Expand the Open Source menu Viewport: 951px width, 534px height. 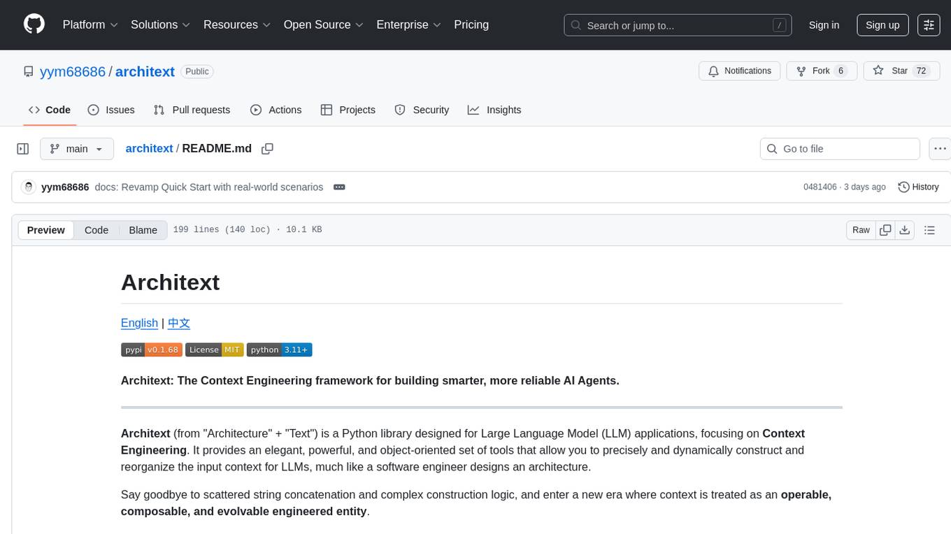click(324, 24)
